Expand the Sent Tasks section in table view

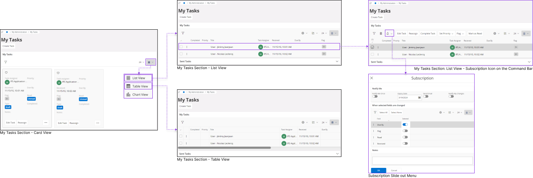(x=338, y=154)
